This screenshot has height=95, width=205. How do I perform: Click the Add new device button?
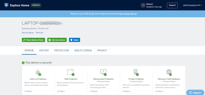(57, 40)
